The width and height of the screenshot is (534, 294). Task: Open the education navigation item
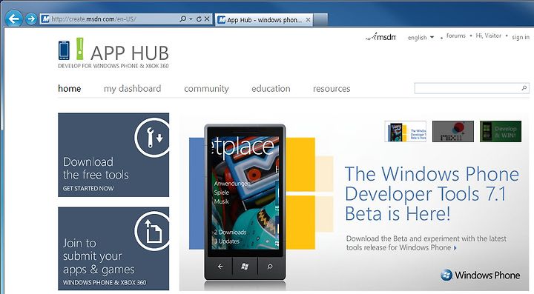point(271,89)
